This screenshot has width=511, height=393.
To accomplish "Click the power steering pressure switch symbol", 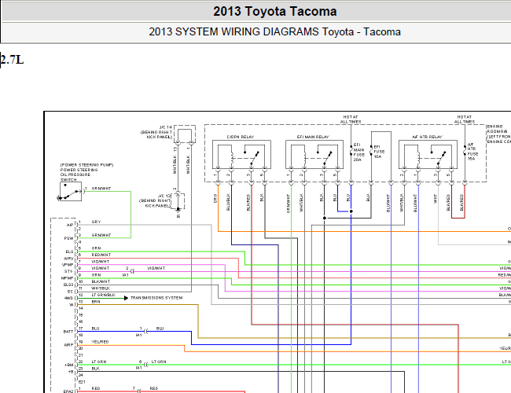I will [x=71, y=192].
